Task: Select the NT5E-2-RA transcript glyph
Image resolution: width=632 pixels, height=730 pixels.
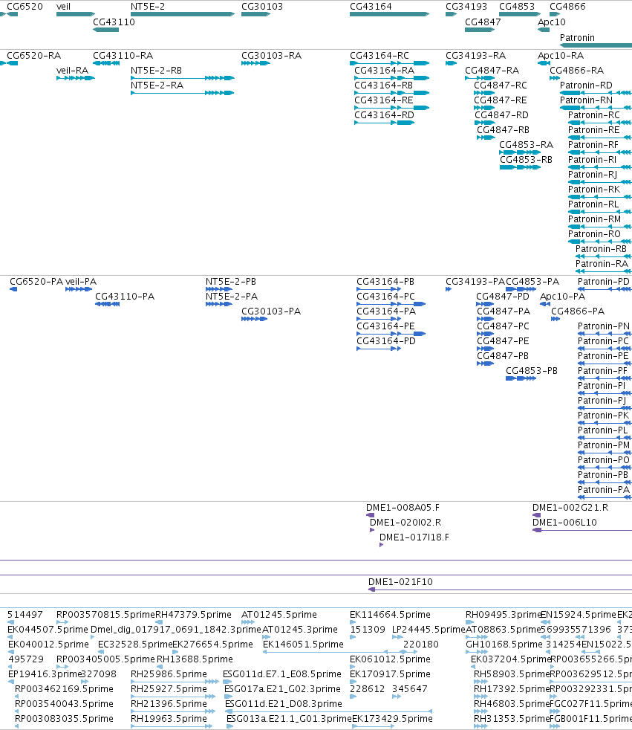Action: (x=182, y=93)
